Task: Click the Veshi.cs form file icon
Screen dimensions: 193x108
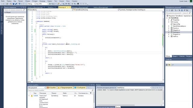Action: [x=172, y=36]
